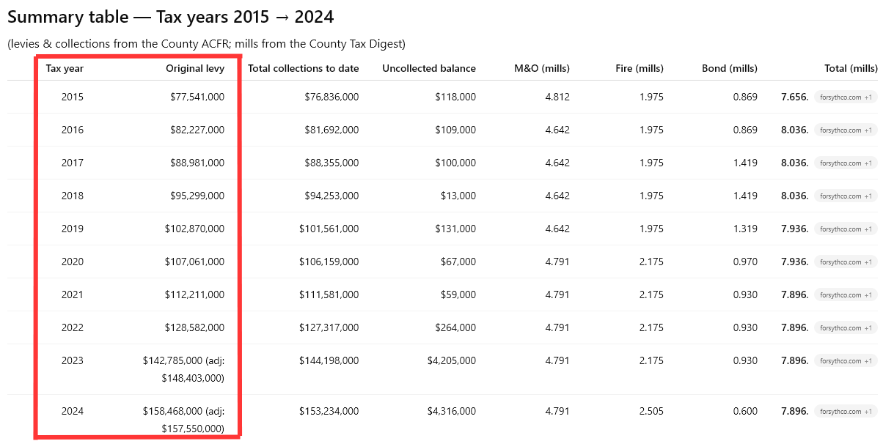This screenshot has width=894, height=441.
Task: Select tax year cell 2024
Action: point(73,411)
